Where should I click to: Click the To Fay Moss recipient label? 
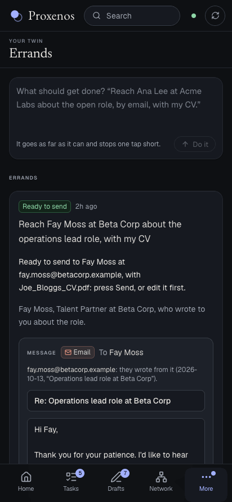(x=121, y=352)
